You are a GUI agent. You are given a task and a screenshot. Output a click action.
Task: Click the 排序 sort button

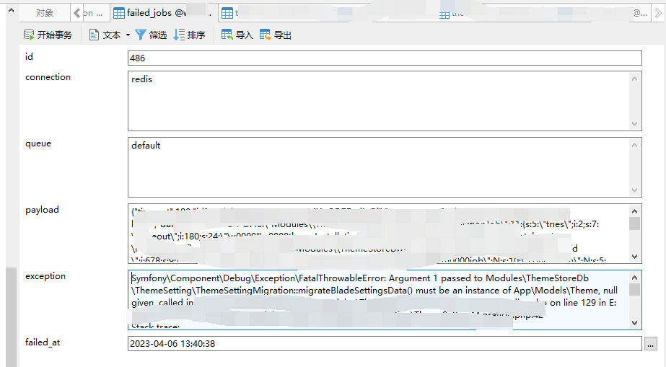[x=189, y=35]
